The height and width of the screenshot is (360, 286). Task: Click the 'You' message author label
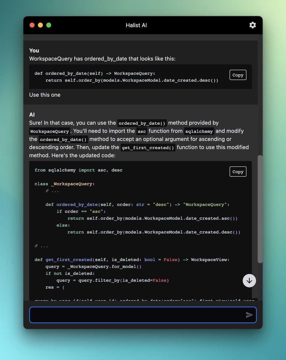34,50
